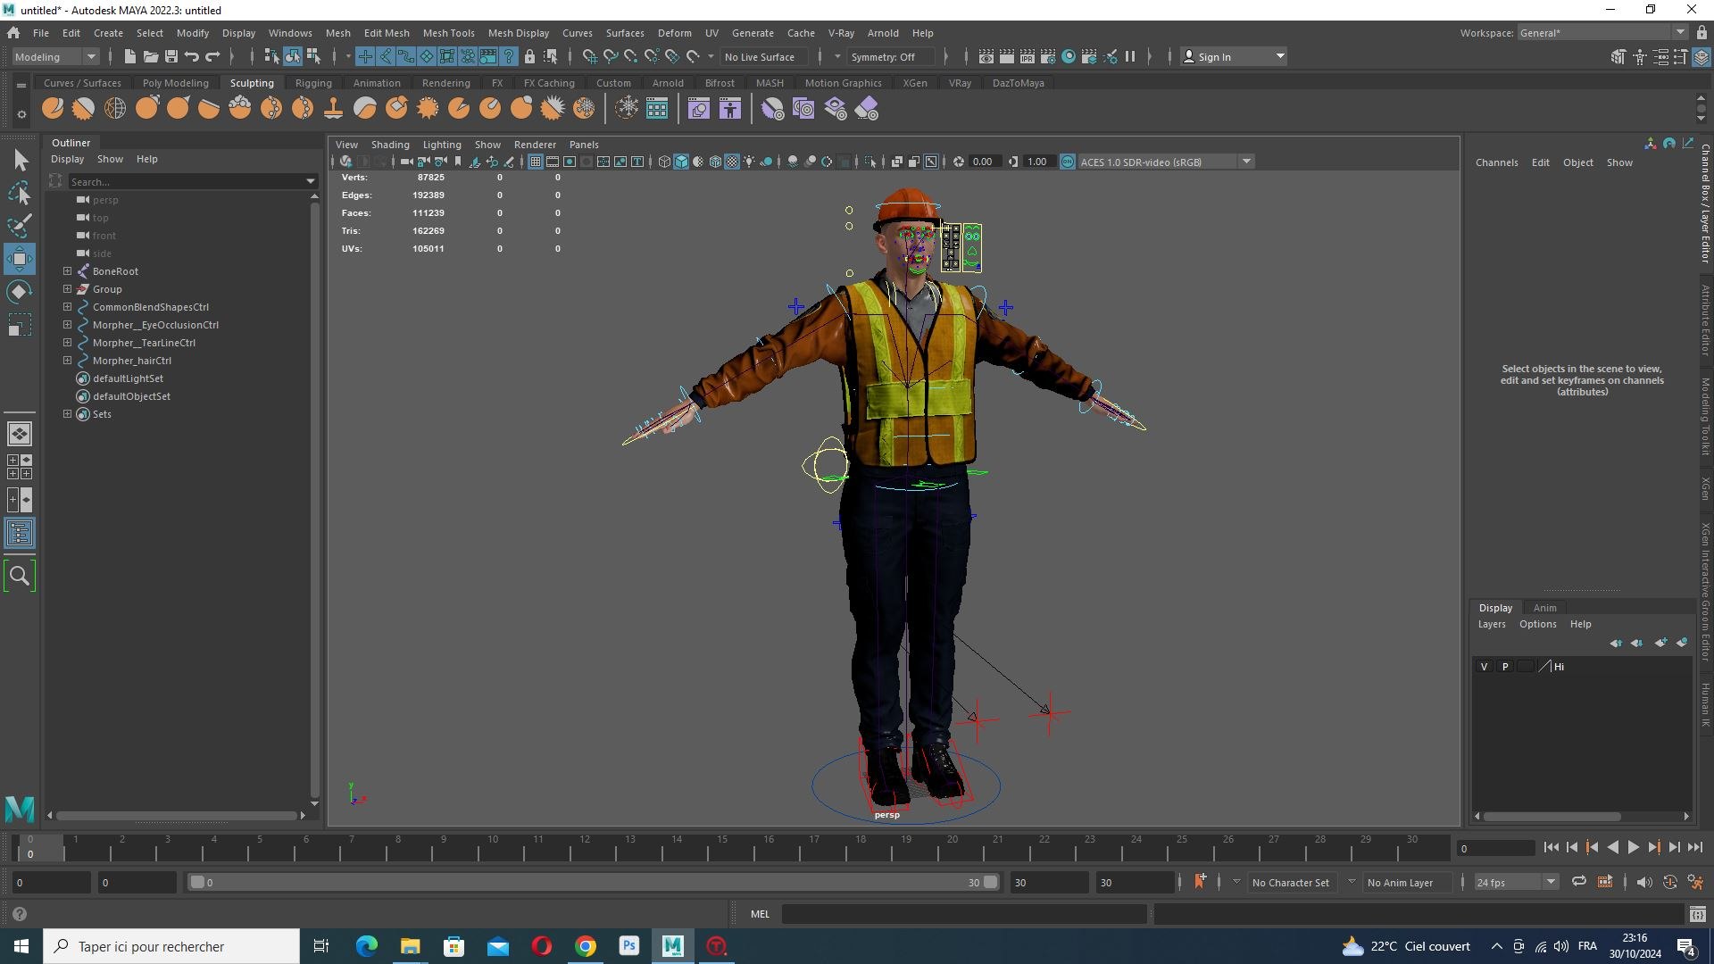Toggle the color management button in viewport

(1067, 162)
